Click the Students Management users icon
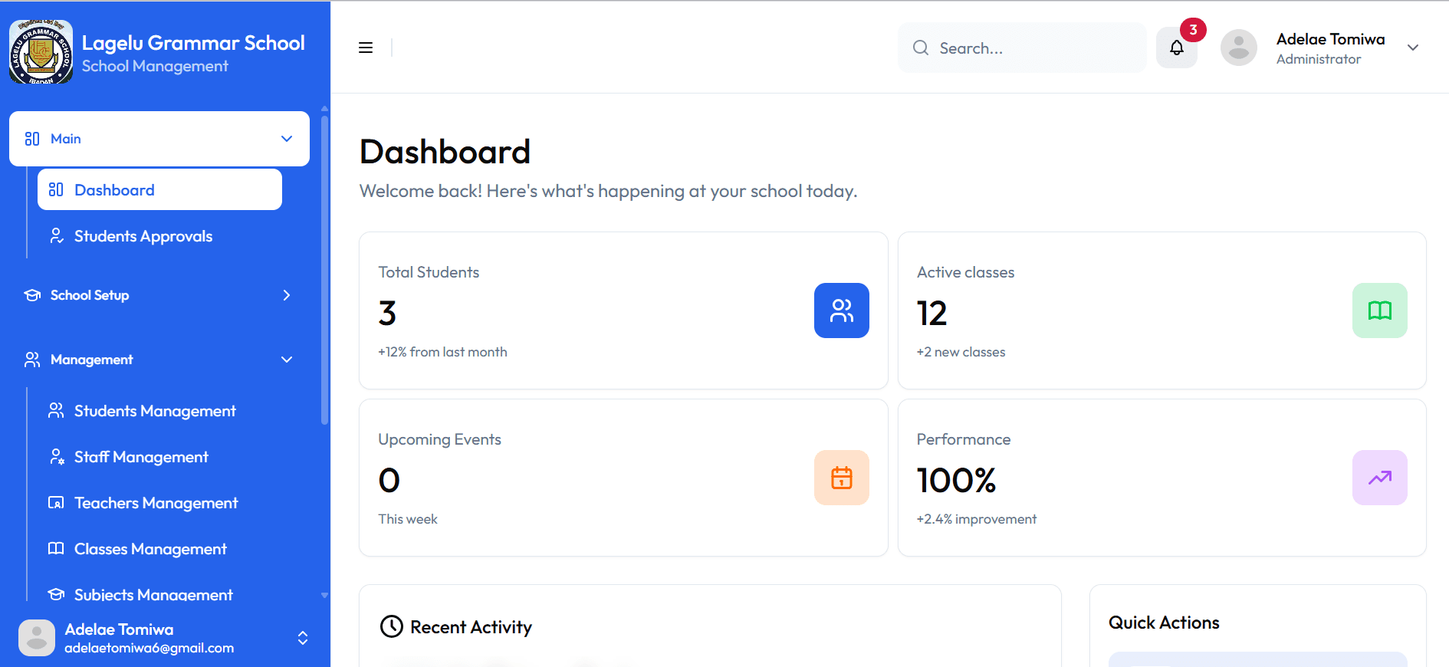 (56, 410)
